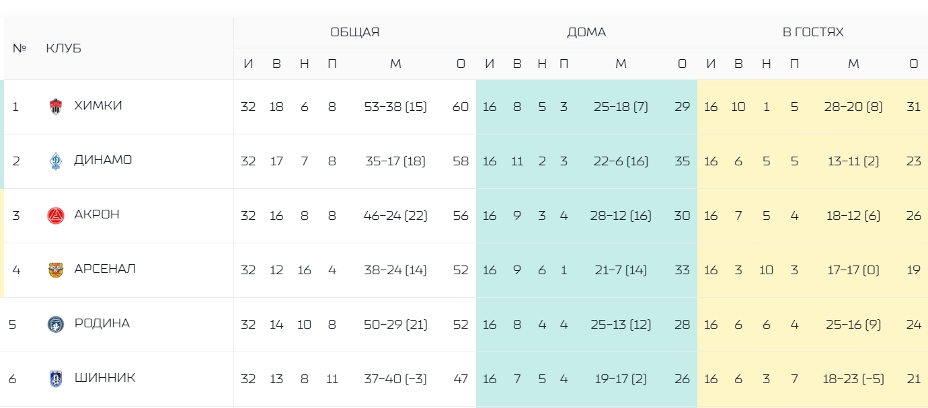The image size is (928, 408).
Task: Select the В ГОСТЯХ column group header
Action: click(813, 32)
